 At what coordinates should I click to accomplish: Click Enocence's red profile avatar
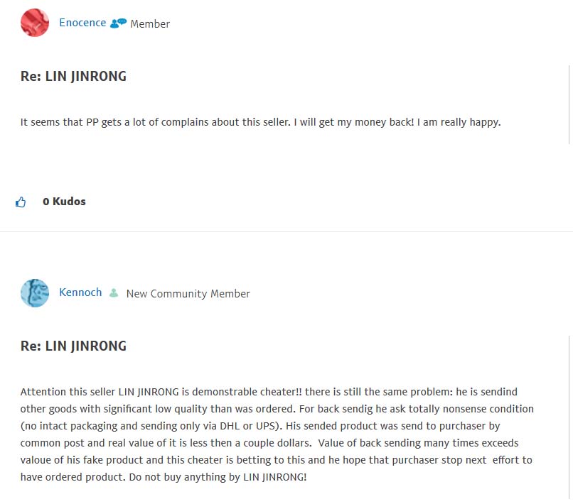click(35, 23)
